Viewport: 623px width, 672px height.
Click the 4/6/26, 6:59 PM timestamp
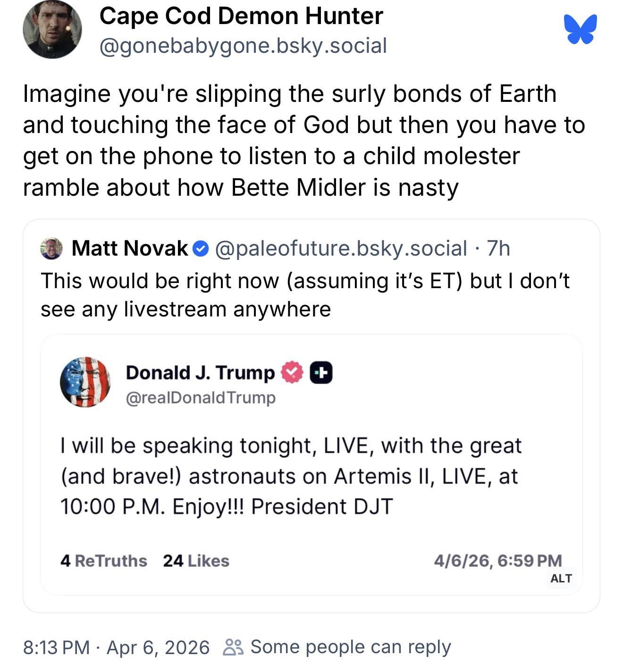[x=498, y=561]
